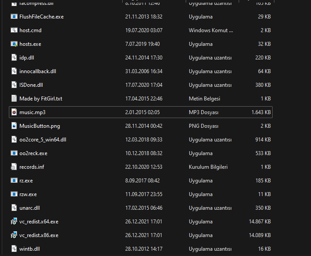Viewport: 311px width, 256px height.
Task: Select the oo2reck.exe file name
Action: point(33,153)
